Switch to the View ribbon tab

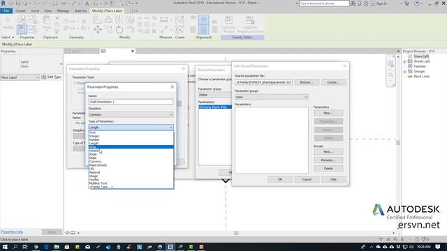click(x=48, y=11)
